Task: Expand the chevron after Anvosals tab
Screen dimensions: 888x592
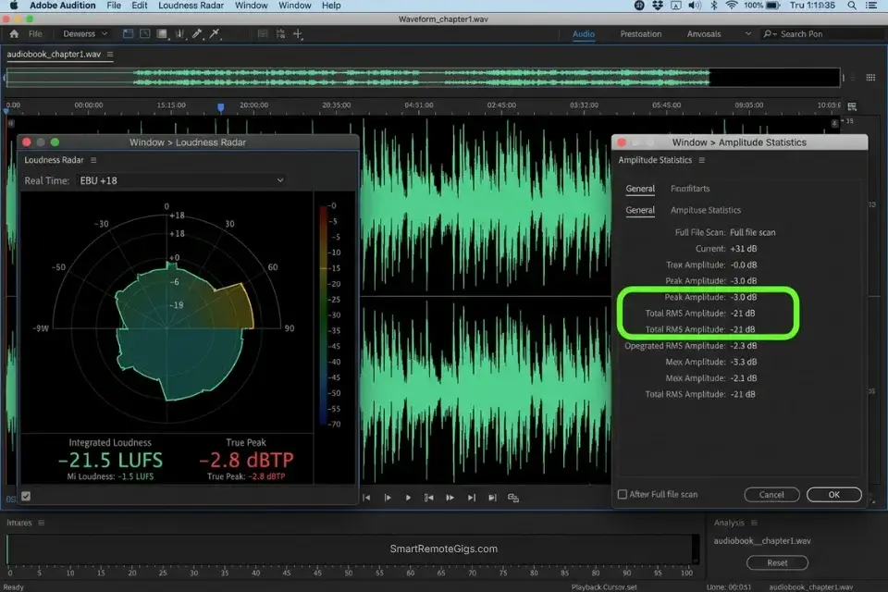Action: pos(747,34)
